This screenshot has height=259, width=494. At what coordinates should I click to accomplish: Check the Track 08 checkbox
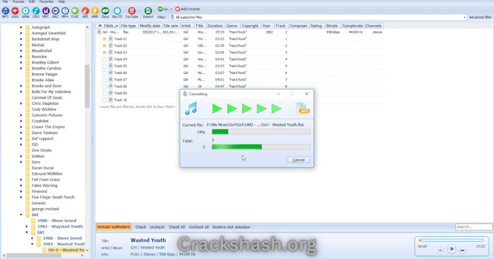click(105, 86)
